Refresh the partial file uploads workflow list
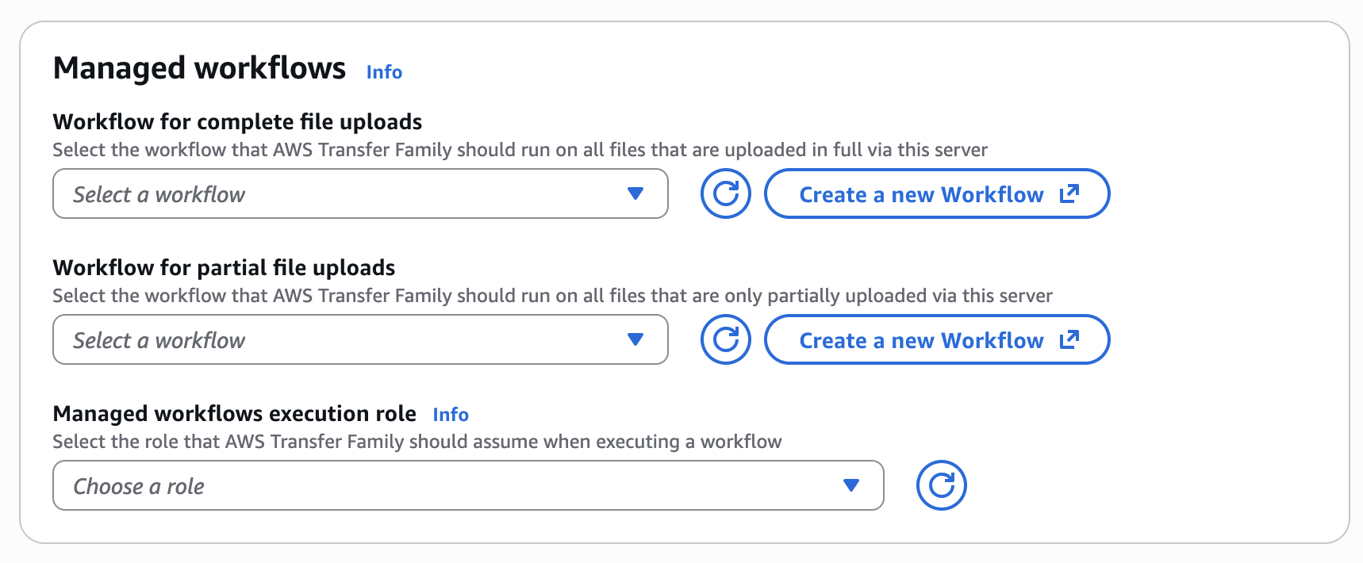 tap(725, 339)
